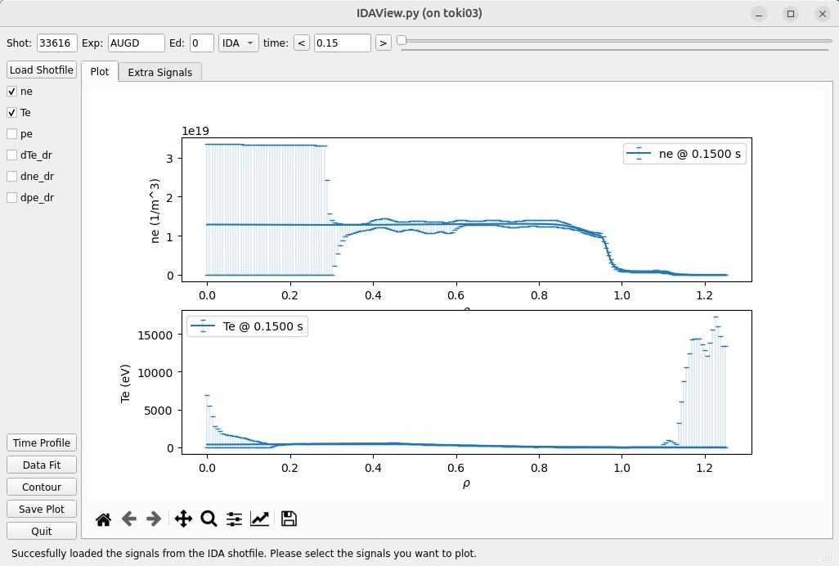Activate the Pan axes tool
Image resolution: width=839 pixels, height=566 pixels.
tap(183, 519)
